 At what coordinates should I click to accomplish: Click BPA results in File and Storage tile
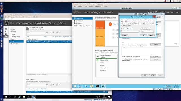point(103,70)
